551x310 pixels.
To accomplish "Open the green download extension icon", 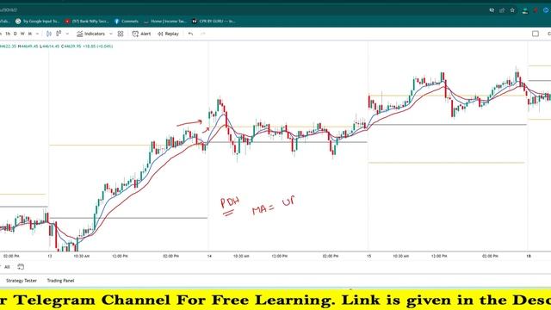I will coord(525,10).
